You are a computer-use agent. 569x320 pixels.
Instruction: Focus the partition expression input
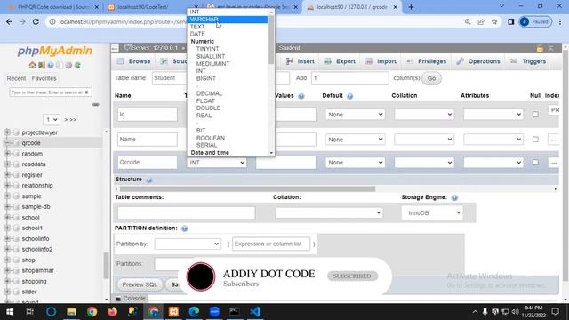point(271,244)
